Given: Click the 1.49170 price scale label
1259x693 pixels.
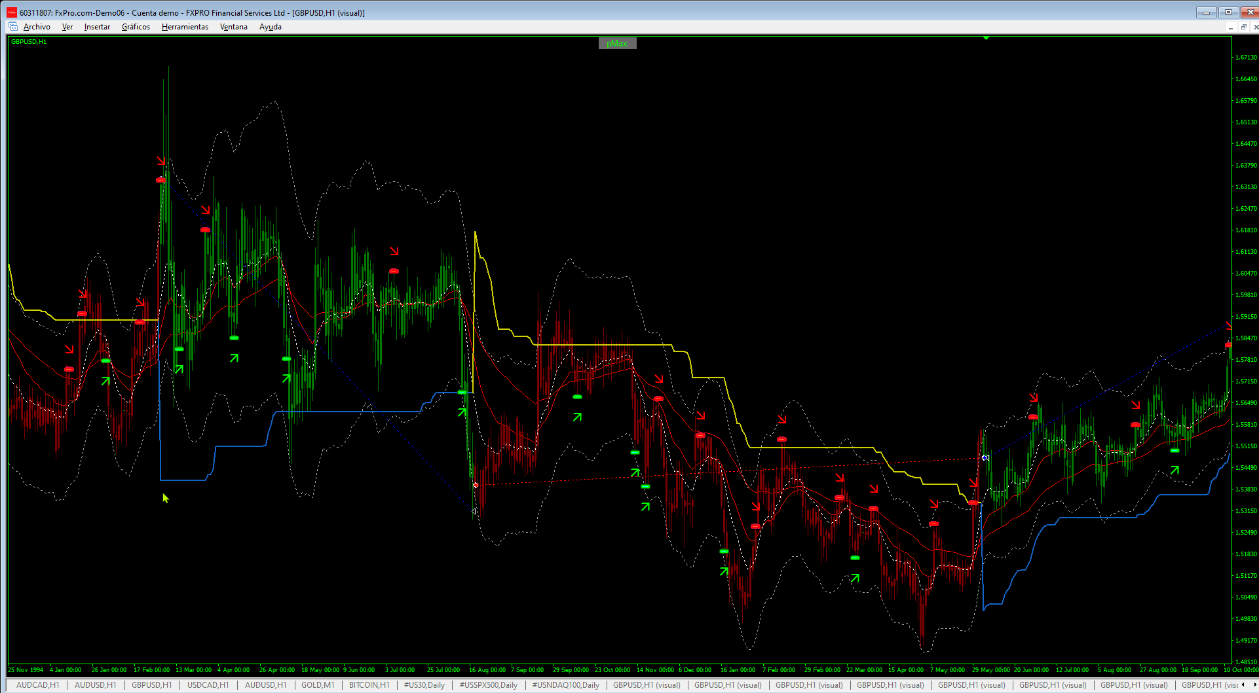Looking at the screenshot, I should pyautogui.click(x=1246, y=641).
